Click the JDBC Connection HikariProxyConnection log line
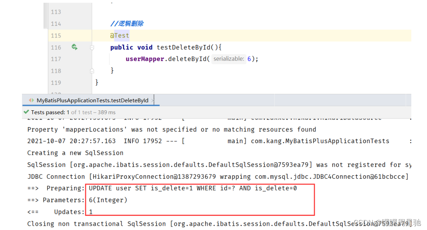 tap(218, 176)
